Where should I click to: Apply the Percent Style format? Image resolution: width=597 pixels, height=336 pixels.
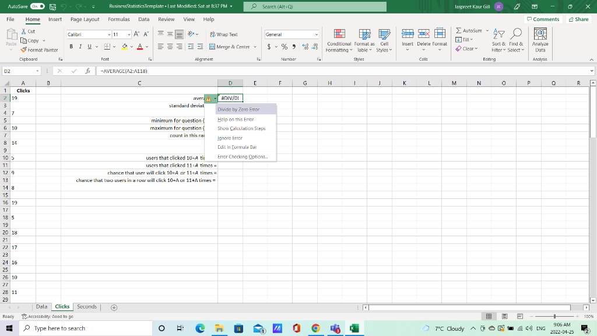285,47
